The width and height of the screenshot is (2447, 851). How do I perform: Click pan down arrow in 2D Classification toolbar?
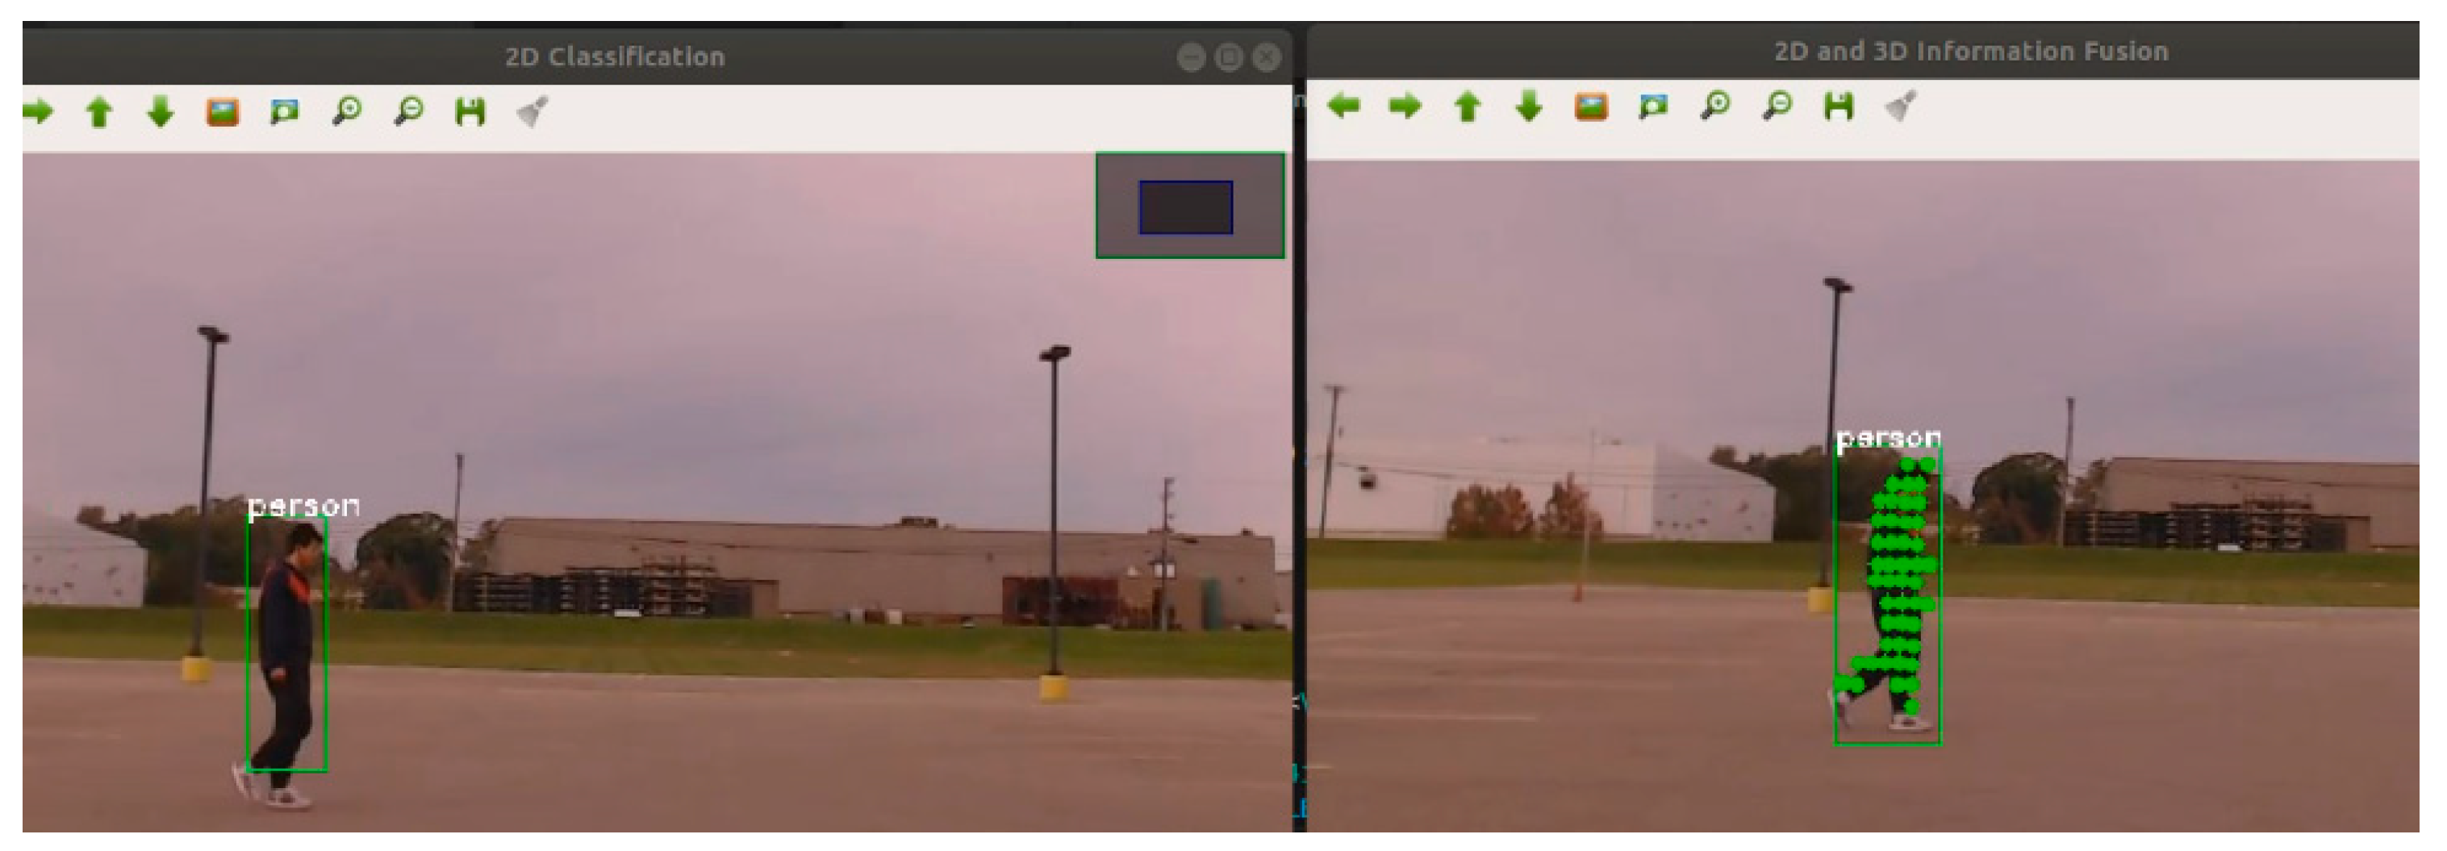click(161, 112)
